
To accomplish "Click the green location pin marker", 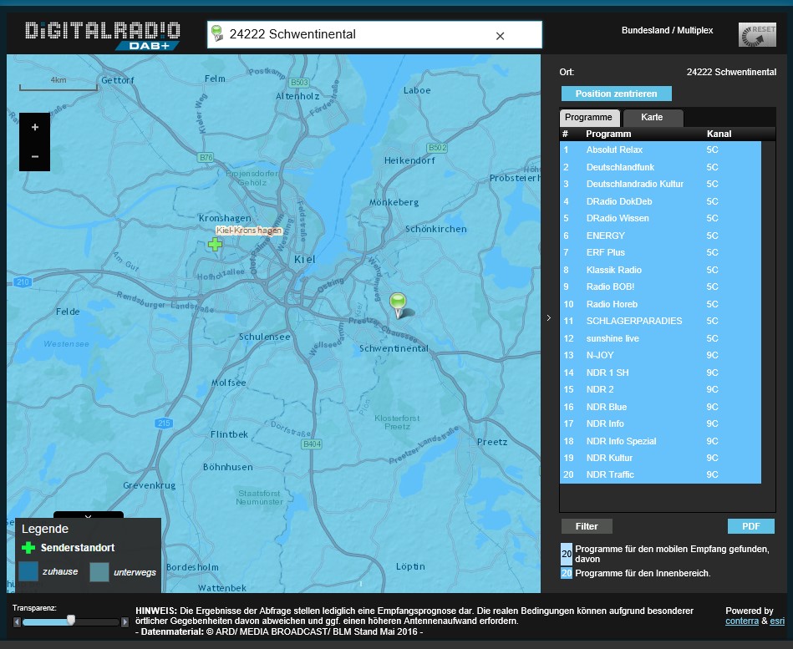I will coord(398,302).
